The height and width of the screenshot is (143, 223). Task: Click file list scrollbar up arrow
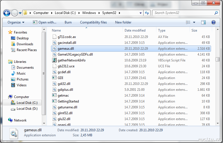click(218, 30)
